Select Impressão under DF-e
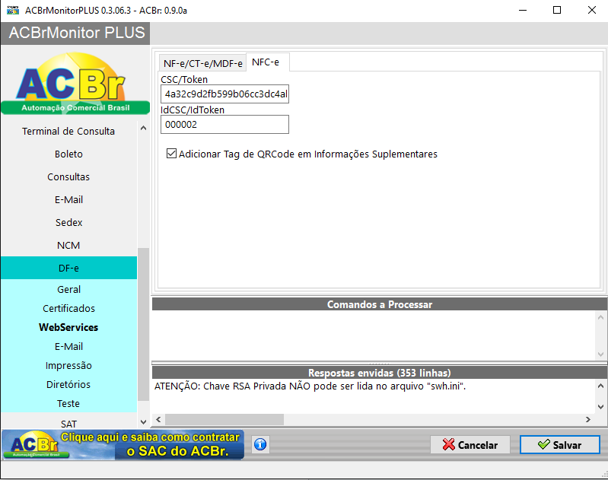The width and height of the screenshot is (608, 480). (x=68, y=365)
